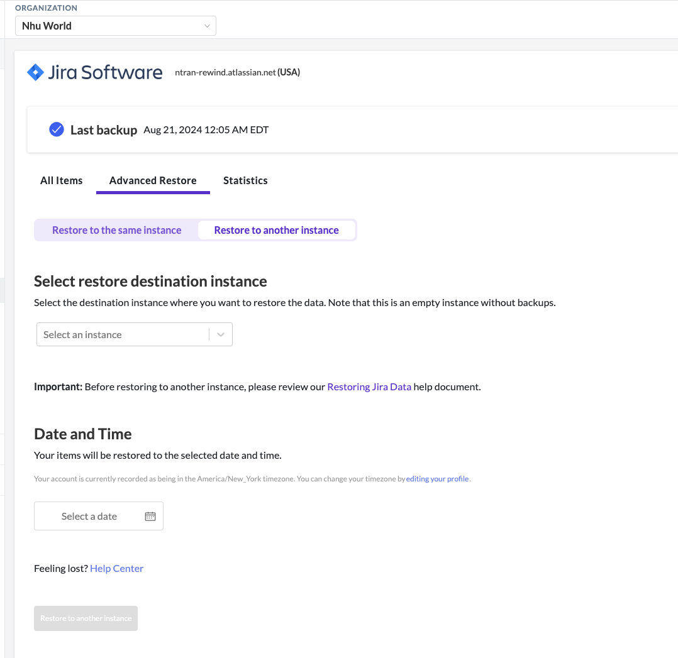
Task: Click the blue checkmark backup status icon
Action: [56, 129]
